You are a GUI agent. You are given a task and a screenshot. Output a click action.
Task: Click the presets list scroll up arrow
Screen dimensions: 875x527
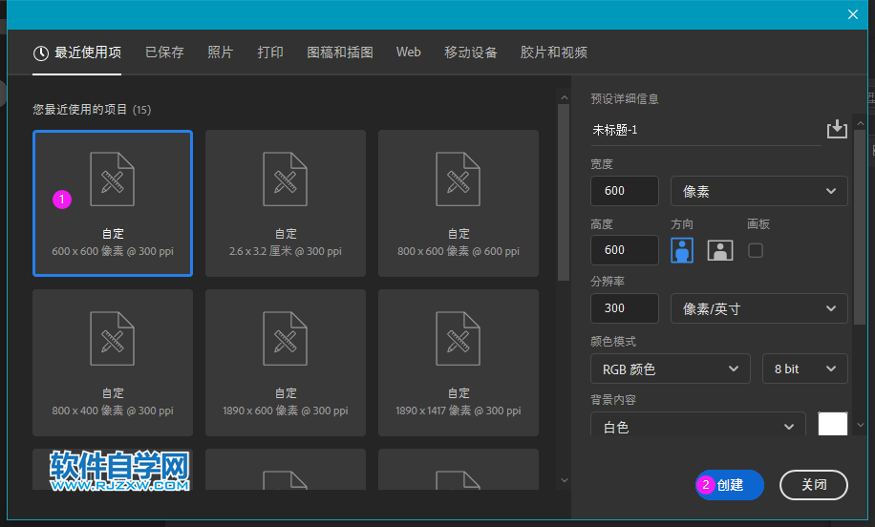pos(565,97)
